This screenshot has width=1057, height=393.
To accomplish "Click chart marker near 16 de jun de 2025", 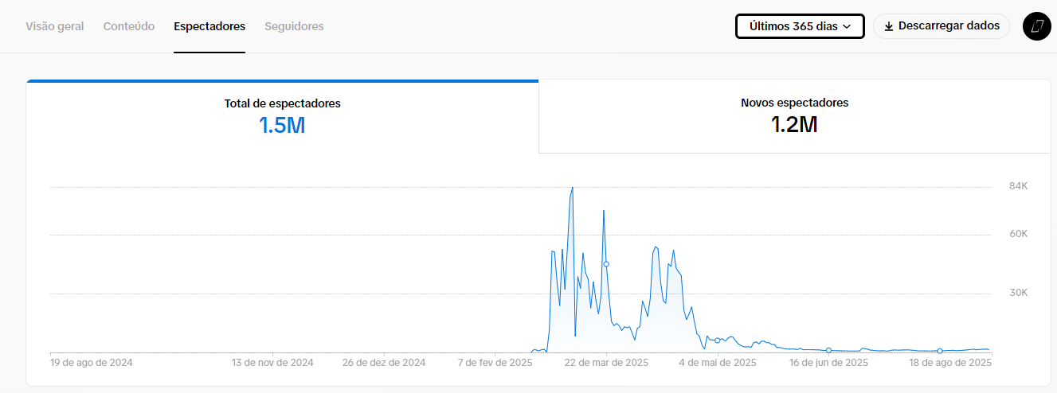I will (828, 350).
